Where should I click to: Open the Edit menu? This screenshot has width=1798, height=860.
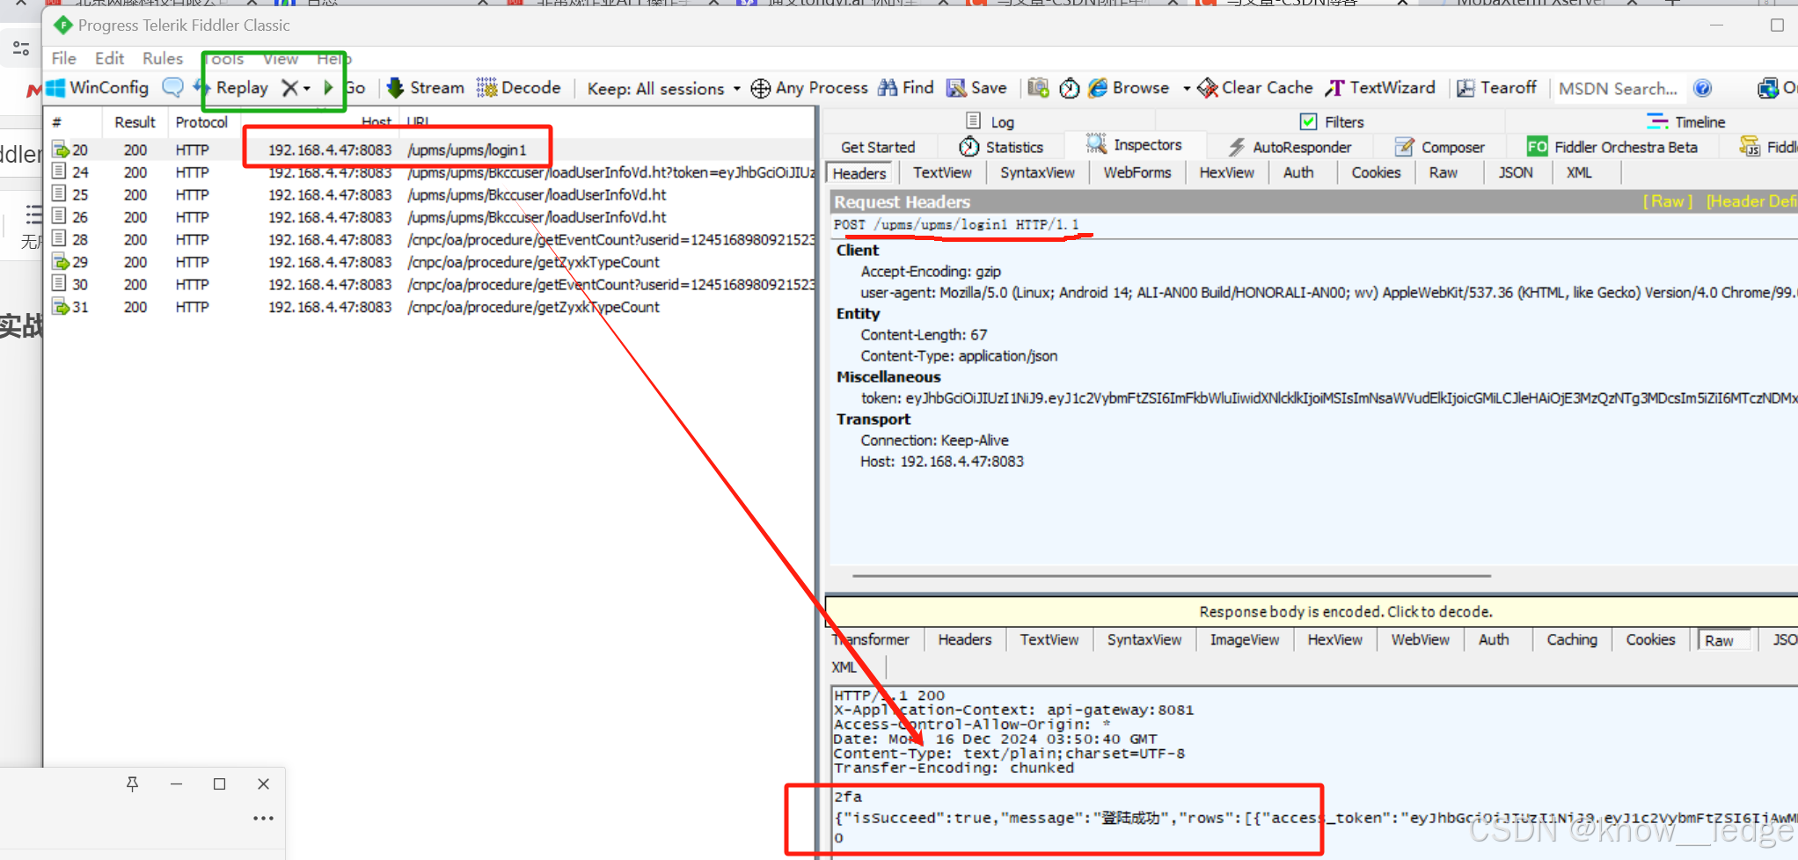tap(110, 58)
